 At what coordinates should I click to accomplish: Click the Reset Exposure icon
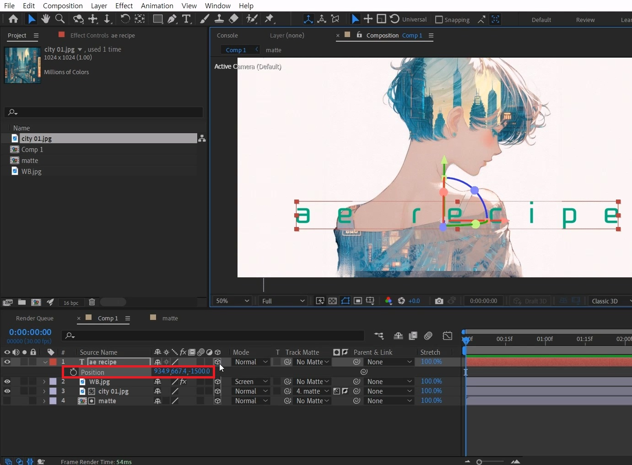pyautogui.click(x=401, y=301)
